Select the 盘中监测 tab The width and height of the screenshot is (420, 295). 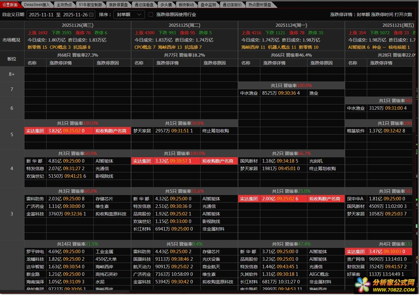coord(208,5)
